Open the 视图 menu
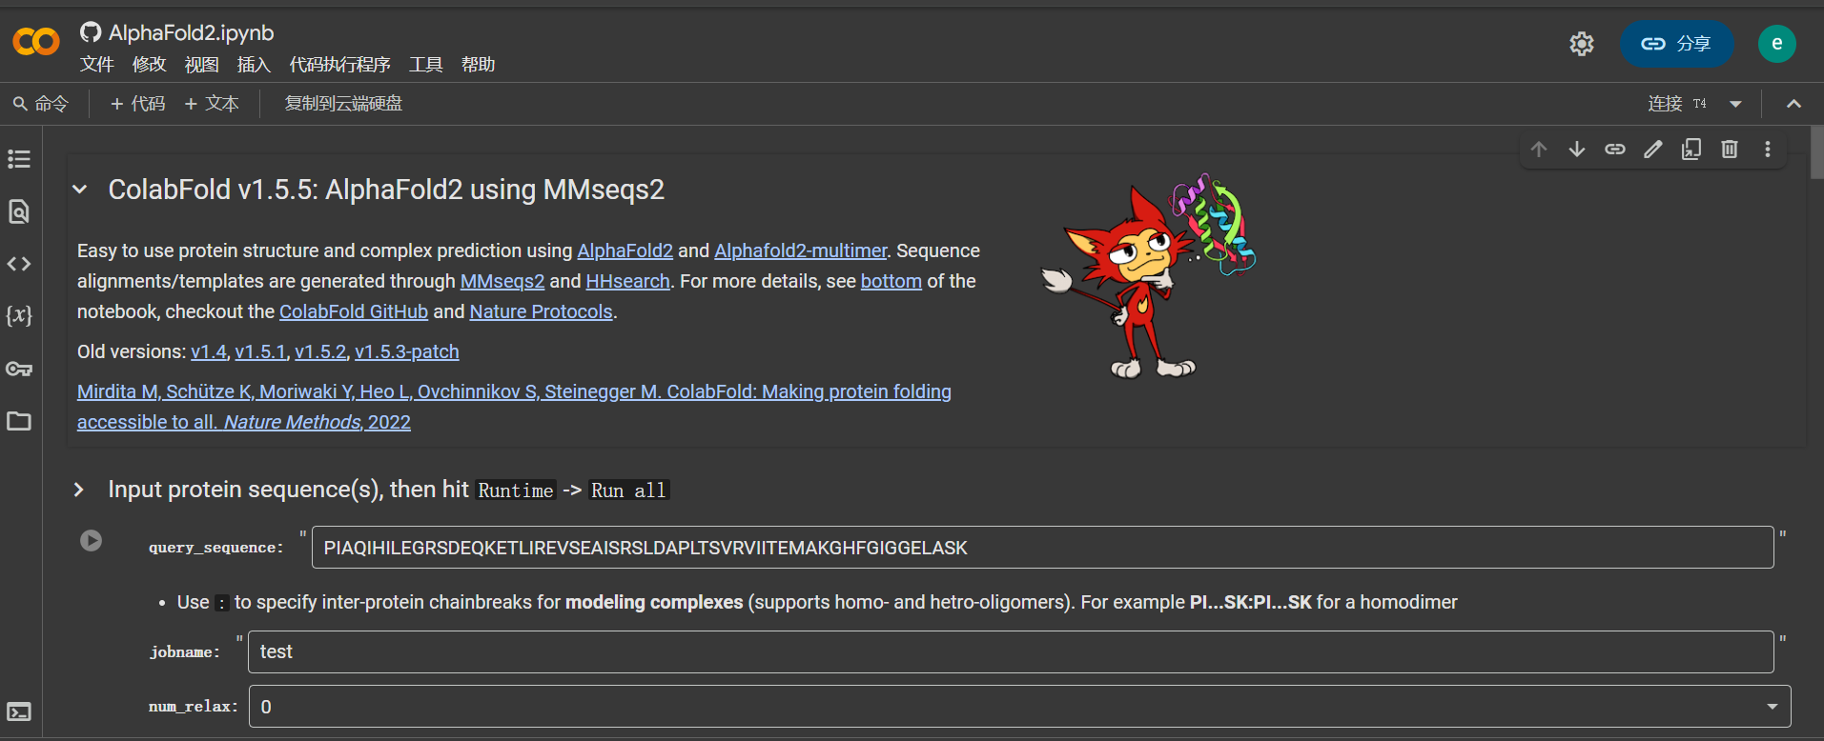 (202, 65)
